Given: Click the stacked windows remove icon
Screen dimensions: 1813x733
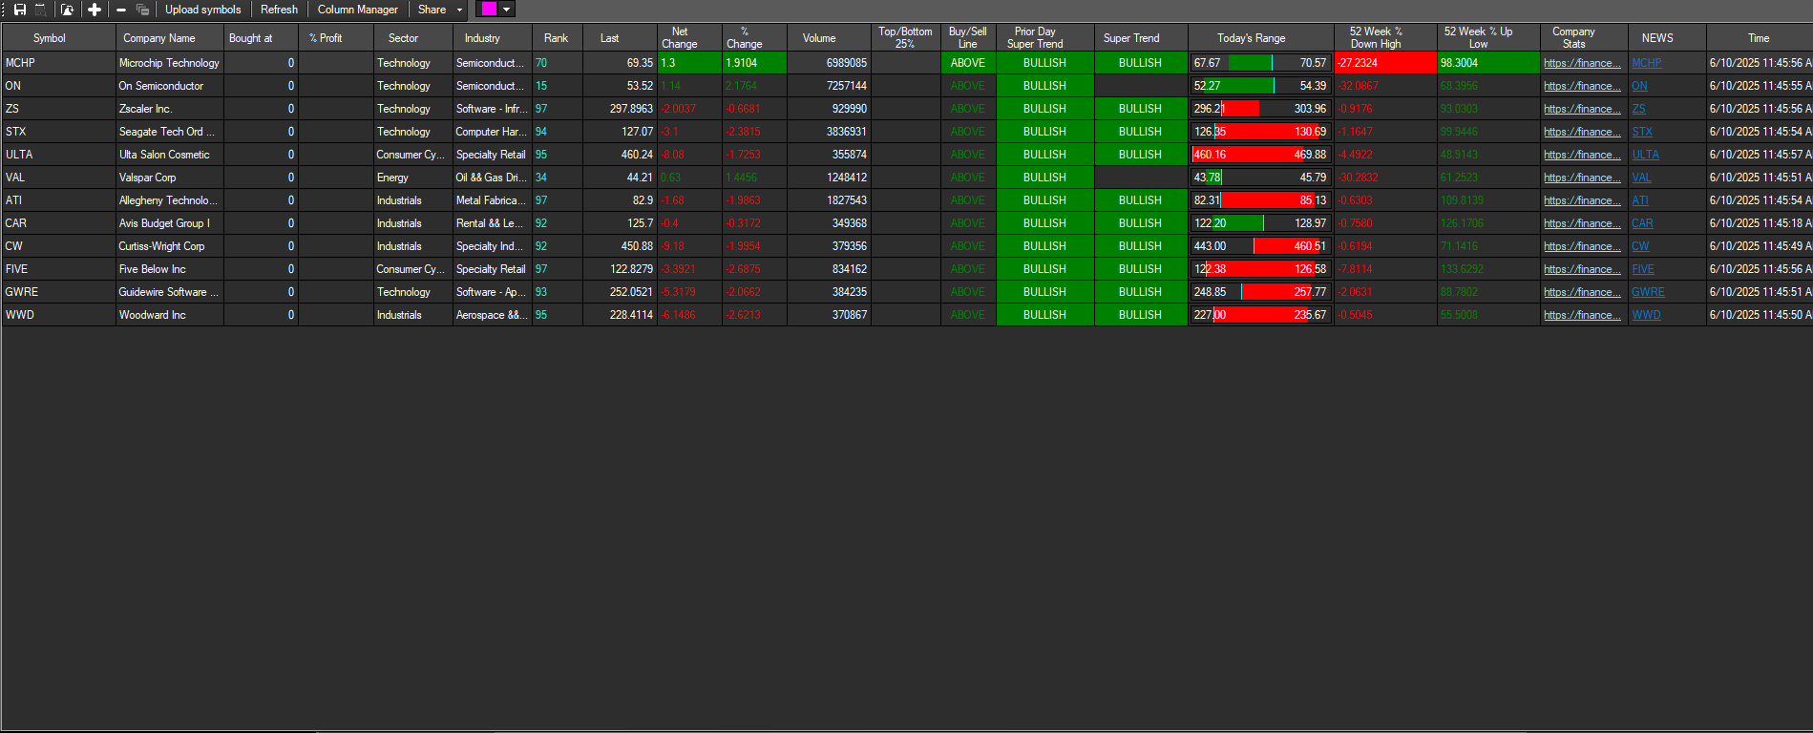Looking at the screenshot, I should coord(142,10).
